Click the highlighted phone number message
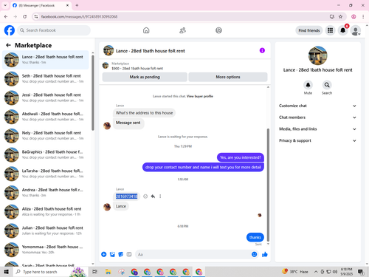 pyautogui.click(x=126, y=196)
